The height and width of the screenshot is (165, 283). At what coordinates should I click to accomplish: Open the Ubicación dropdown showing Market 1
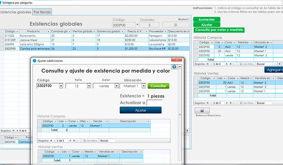tap(144, 86)
